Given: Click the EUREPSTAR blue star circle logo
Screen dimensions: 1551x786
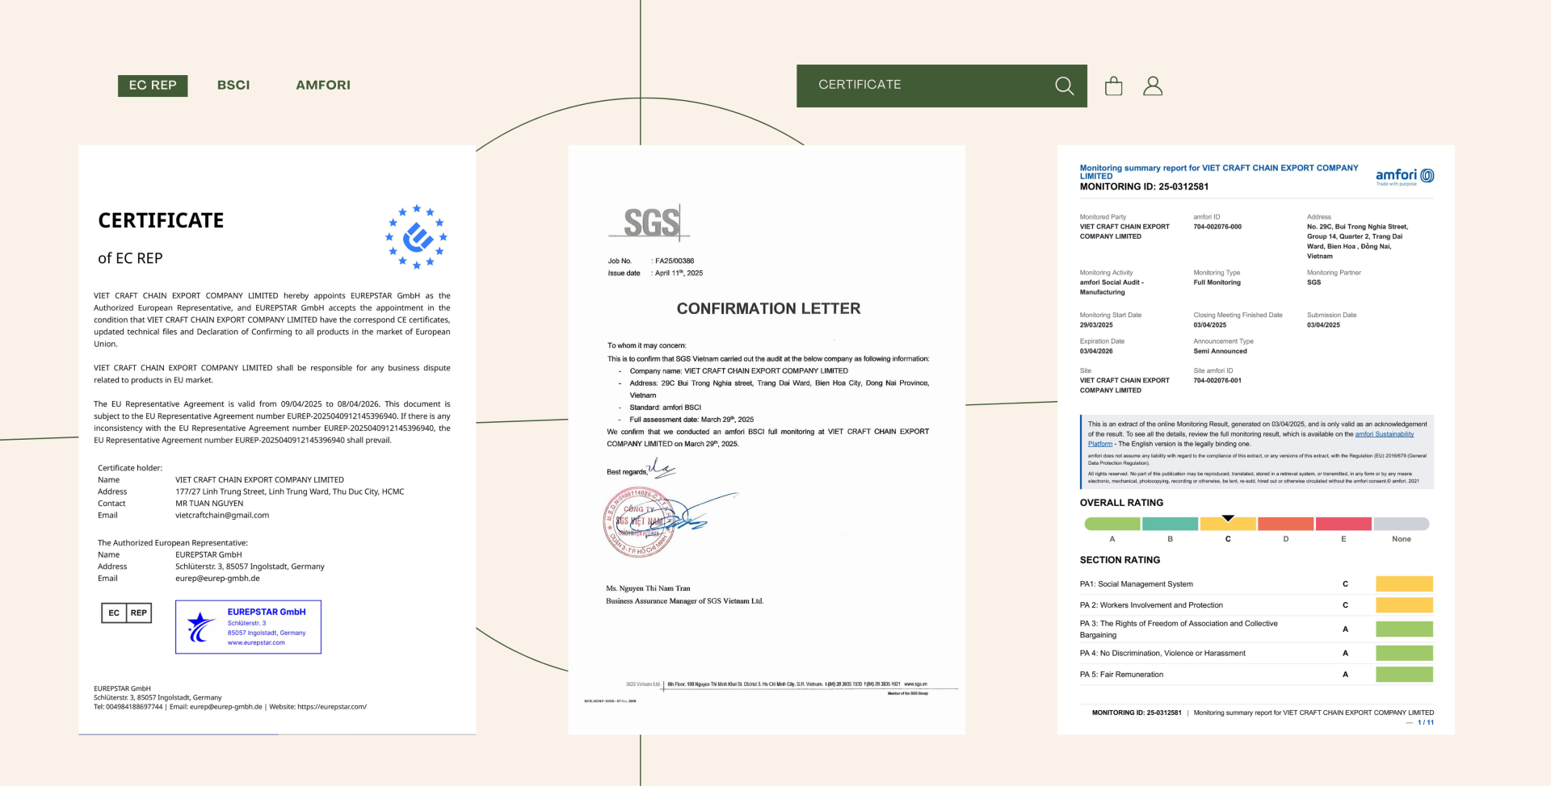Looking at the screenshot, I should click(x=417, y=236).
